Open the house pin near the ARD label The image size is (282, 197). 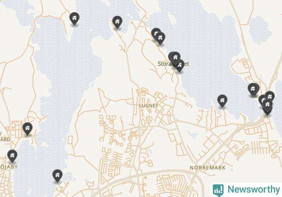click(28, 128)
